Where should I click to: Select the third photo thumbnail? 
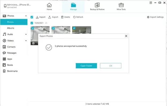tap(82, 30)
